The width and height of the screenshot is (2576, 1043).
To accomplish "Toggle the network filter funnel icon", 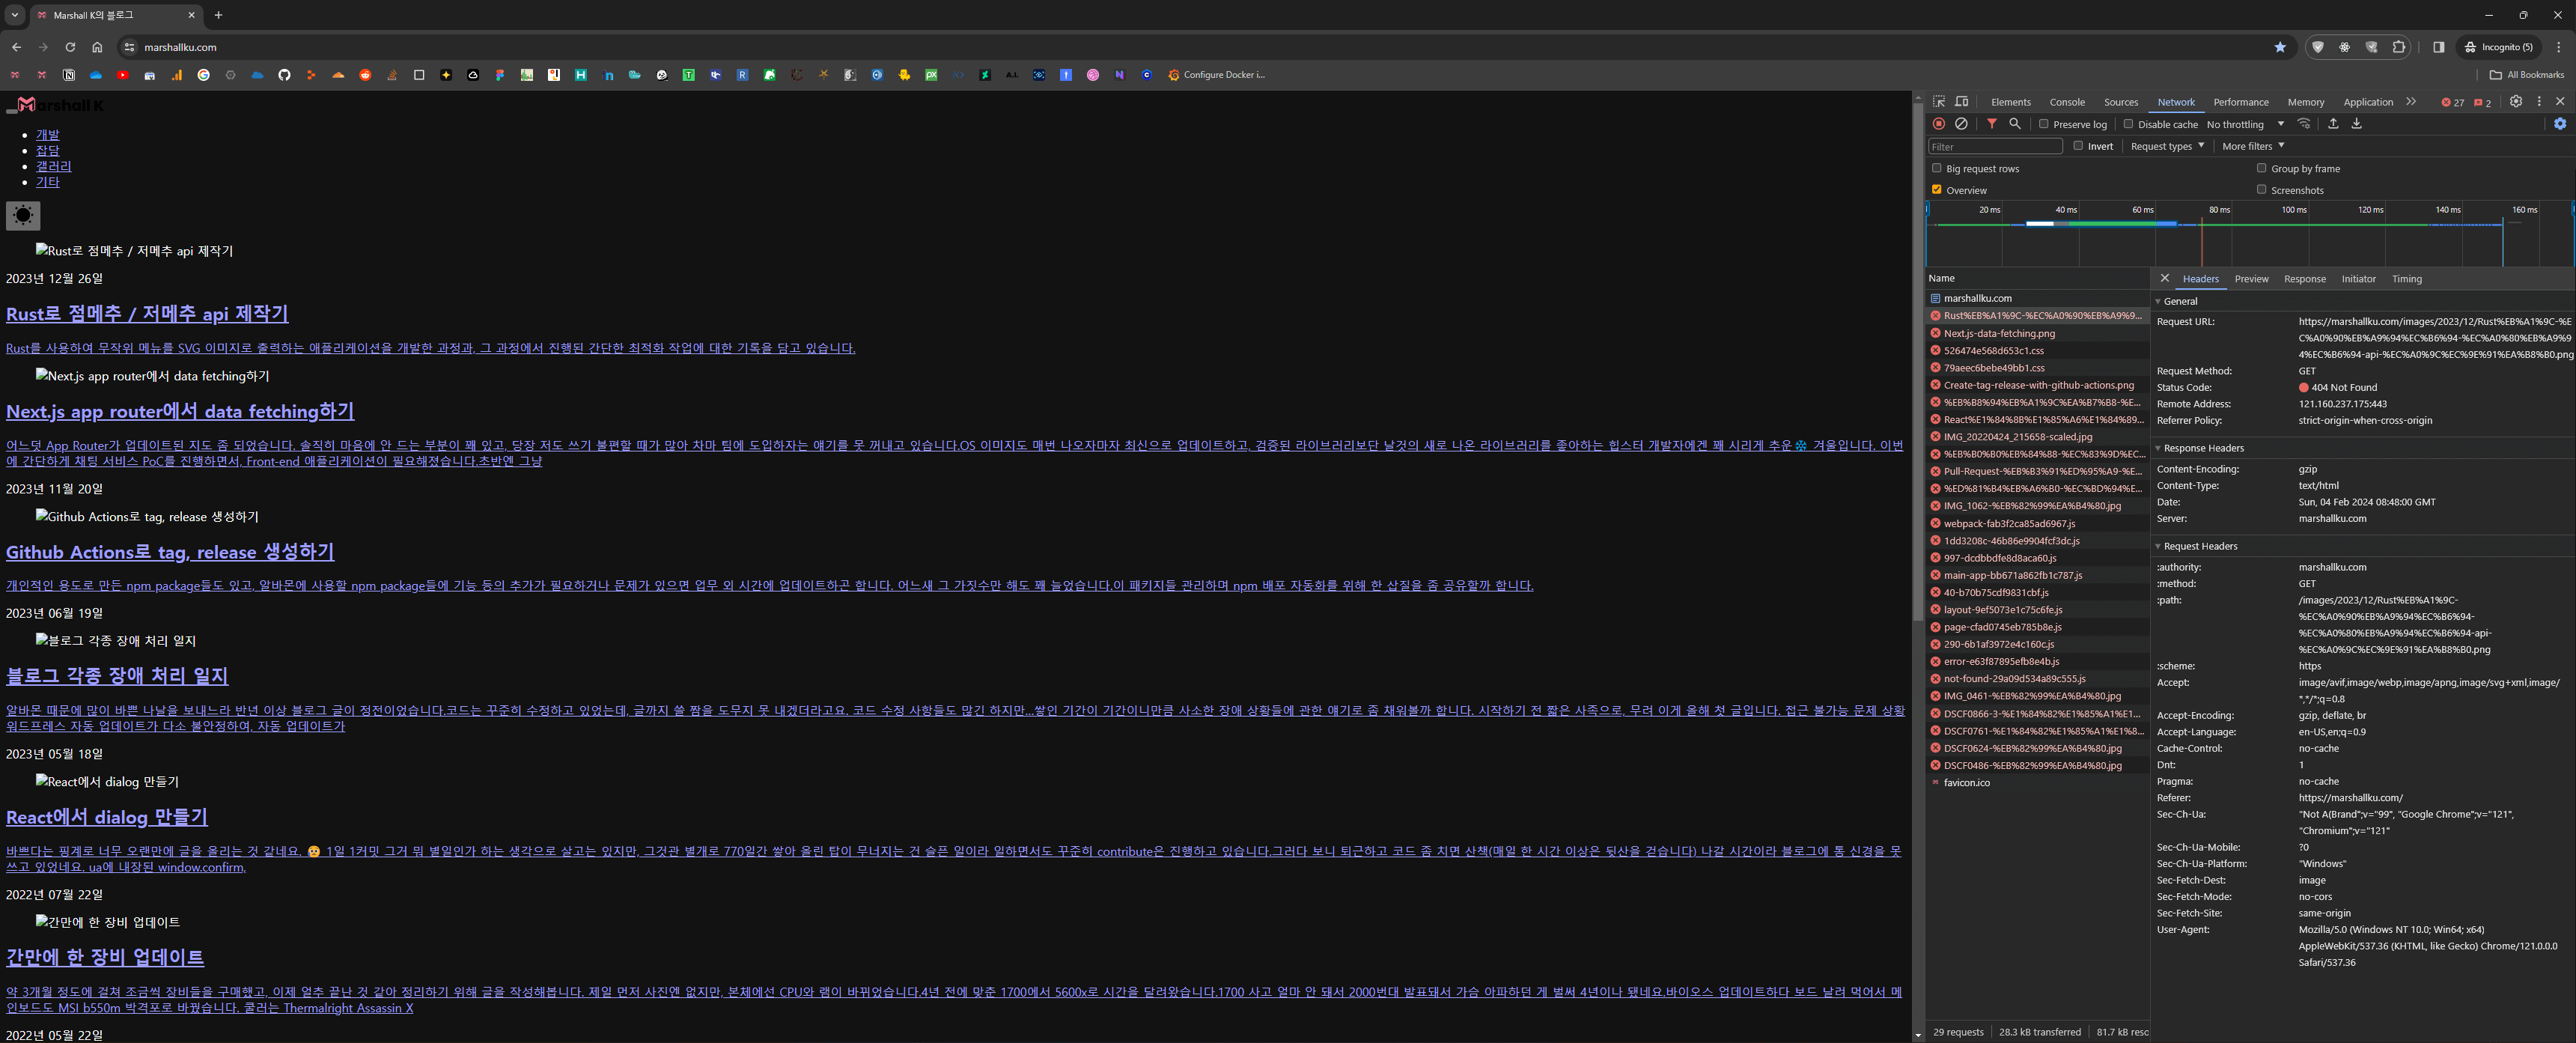I will [x=1992, y=124].
